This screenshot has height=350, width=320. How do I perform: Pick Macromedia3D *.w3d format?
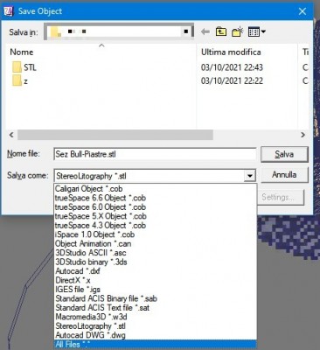[x=156, y=317]
